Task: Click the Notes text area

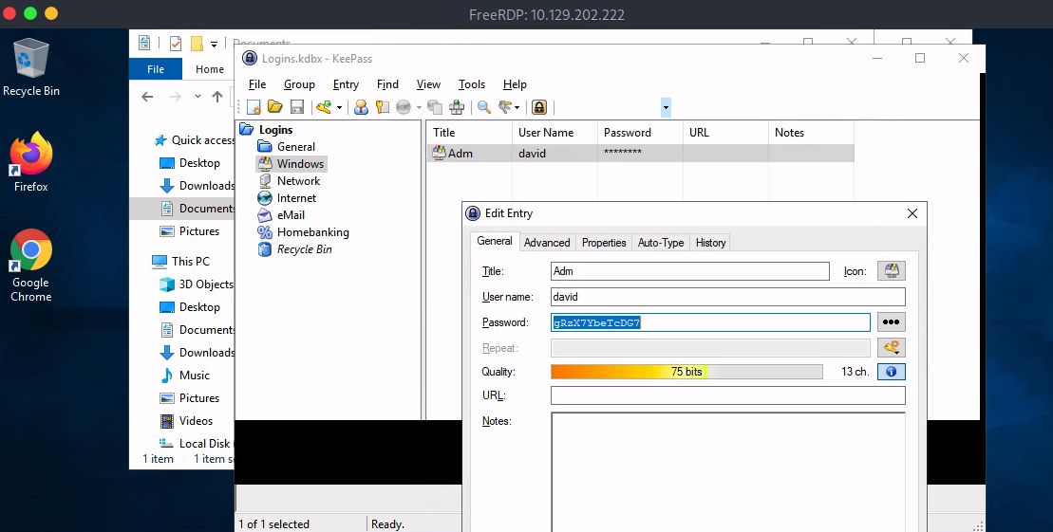Action: click(x=728, y=471)
